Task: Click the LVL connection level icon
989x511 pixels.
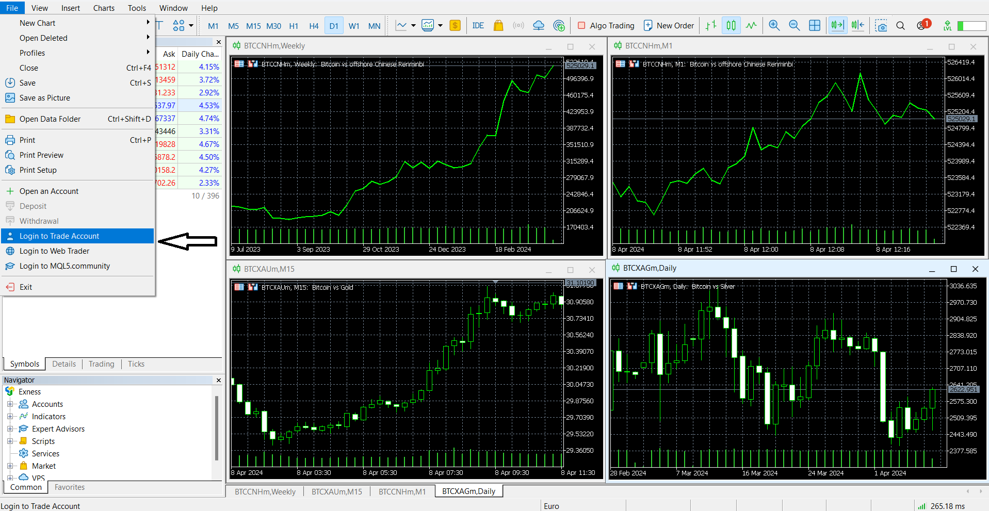Action: point(947,25)
